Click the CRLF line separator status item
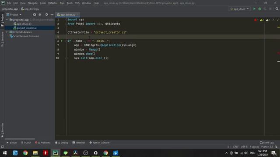 point(236,147)
